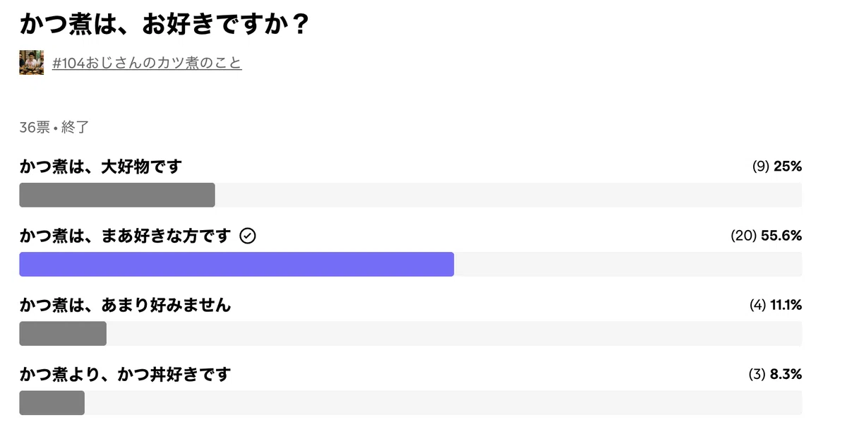Click the (4) 11.1% result label
This screenshot has height=446, width=847.
click(x=776, y=305)
